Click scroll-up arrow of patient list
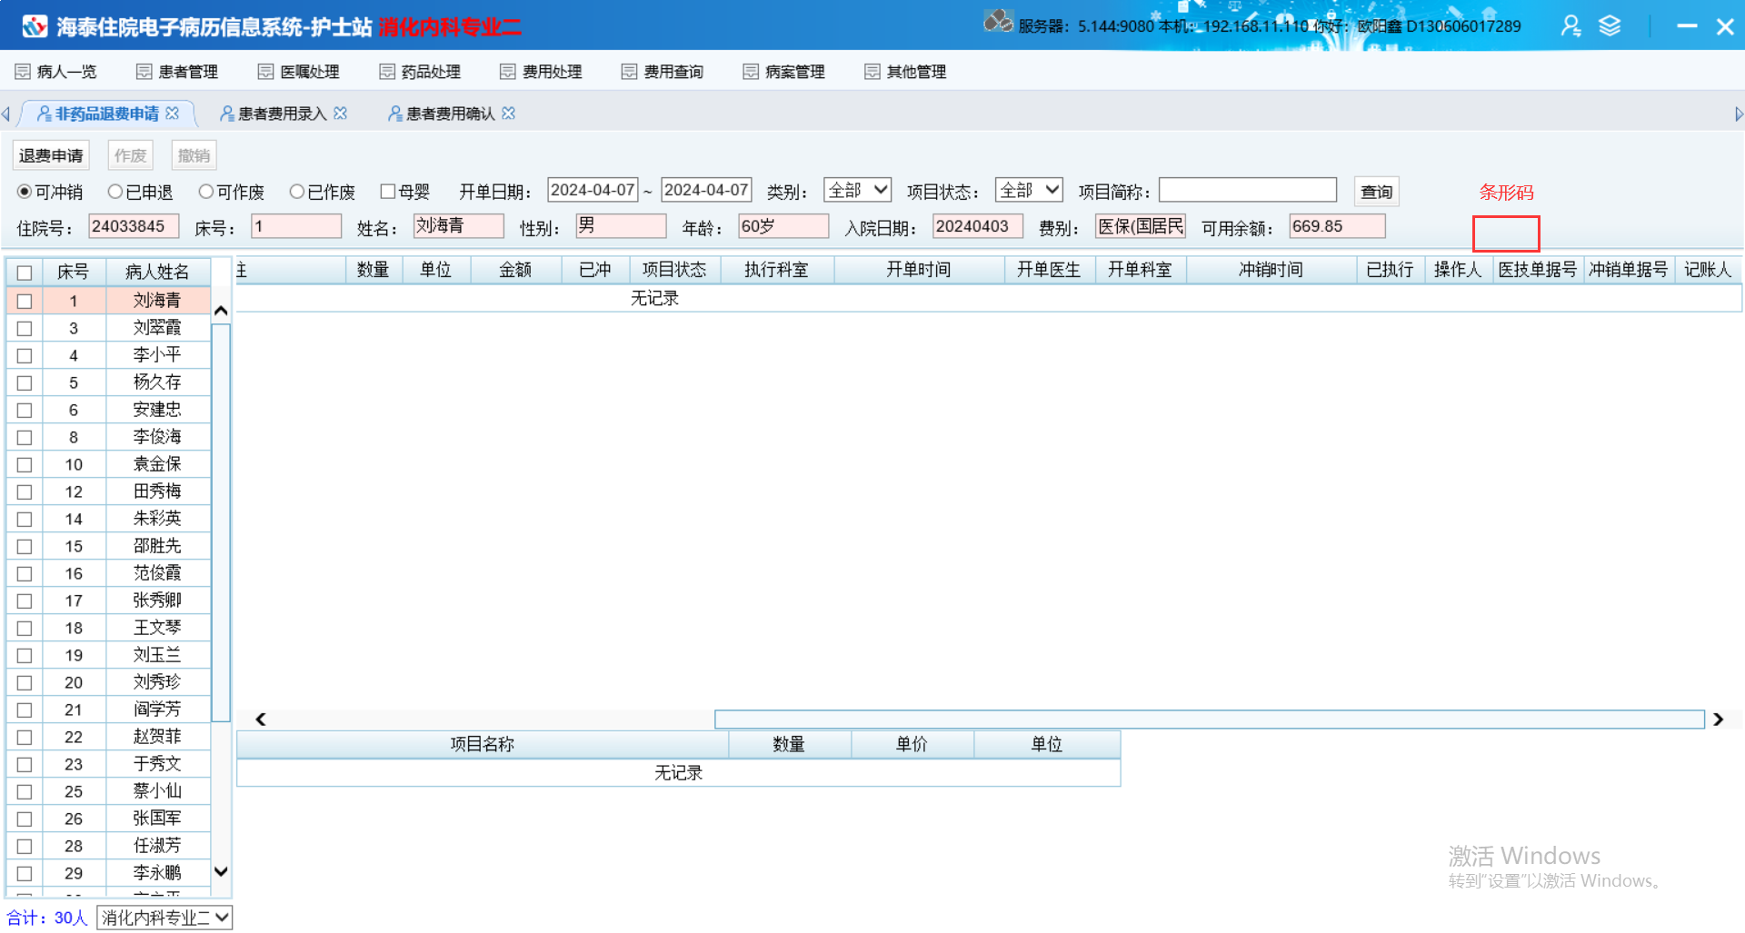This screenshot has width=1745, height=933. [x=221, y=311]
